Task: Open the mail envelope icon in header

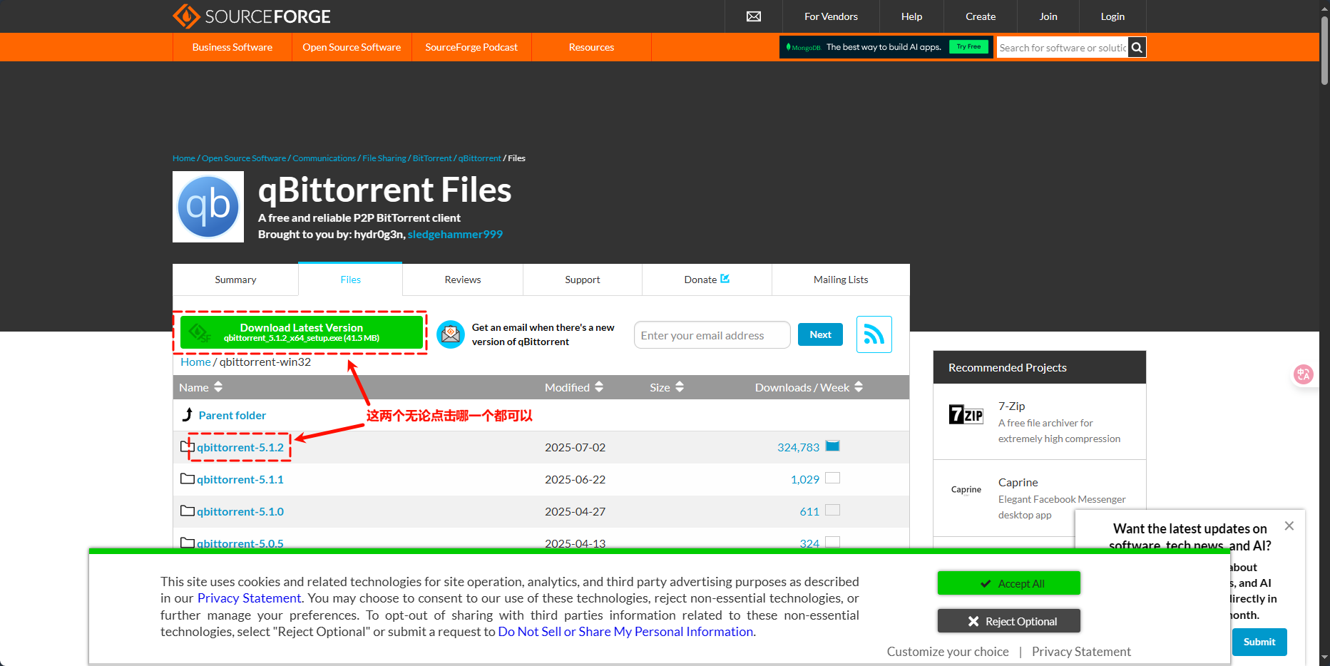Action: coord(754,16)
